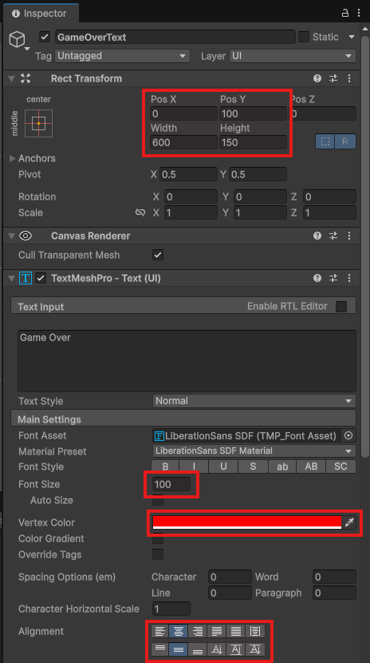Select bottom vertical text alignment
370x663 pixels.
point(198,649)
